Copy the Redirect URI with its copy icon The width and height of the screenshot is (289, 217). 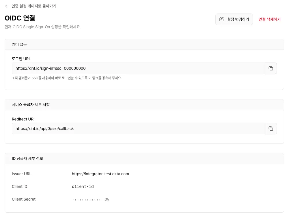click(x=271, y=129)
